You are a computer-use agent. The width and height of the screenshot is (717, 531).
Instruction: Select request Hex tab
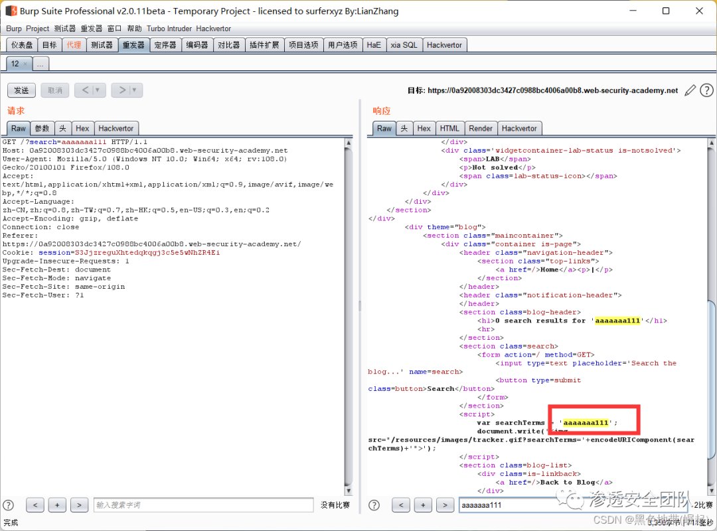82,129
